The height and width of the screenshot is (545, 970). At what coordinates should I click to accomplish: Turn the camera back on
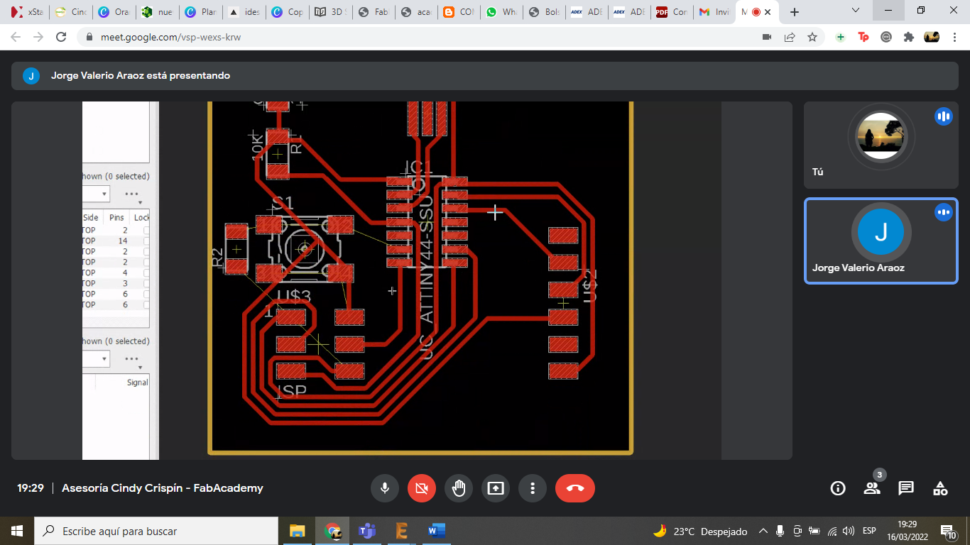(422, 488)
